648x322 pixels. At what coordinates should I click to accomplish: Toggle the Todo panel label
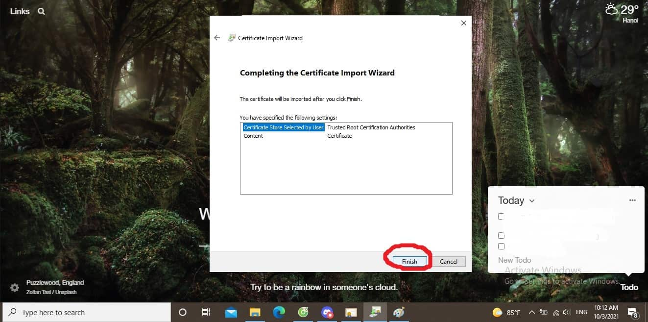coord(629,287)
